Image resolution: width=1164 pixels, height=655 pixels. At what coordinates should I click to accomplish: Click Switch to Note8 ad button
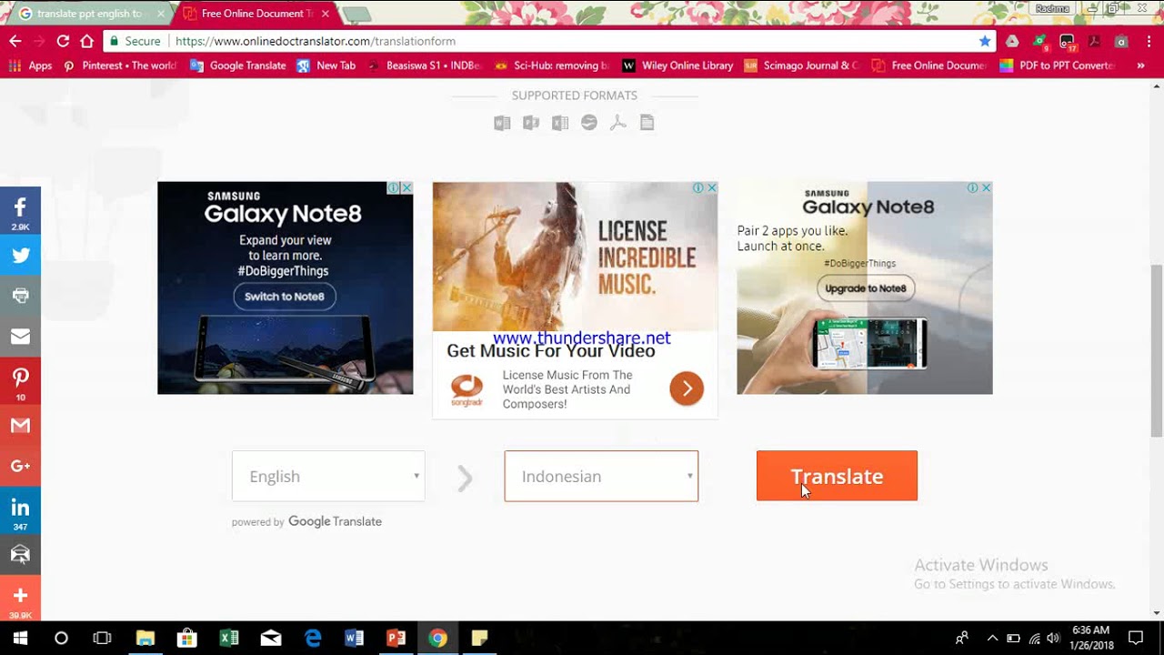[285, 297]
